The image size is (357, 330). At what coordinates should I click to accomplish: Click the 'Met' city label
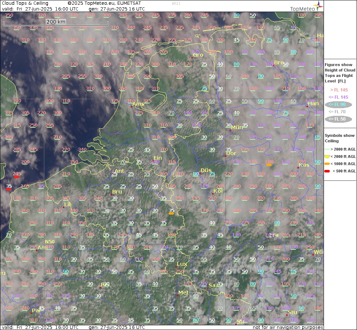pyautogui.click(x=183, y=293)
